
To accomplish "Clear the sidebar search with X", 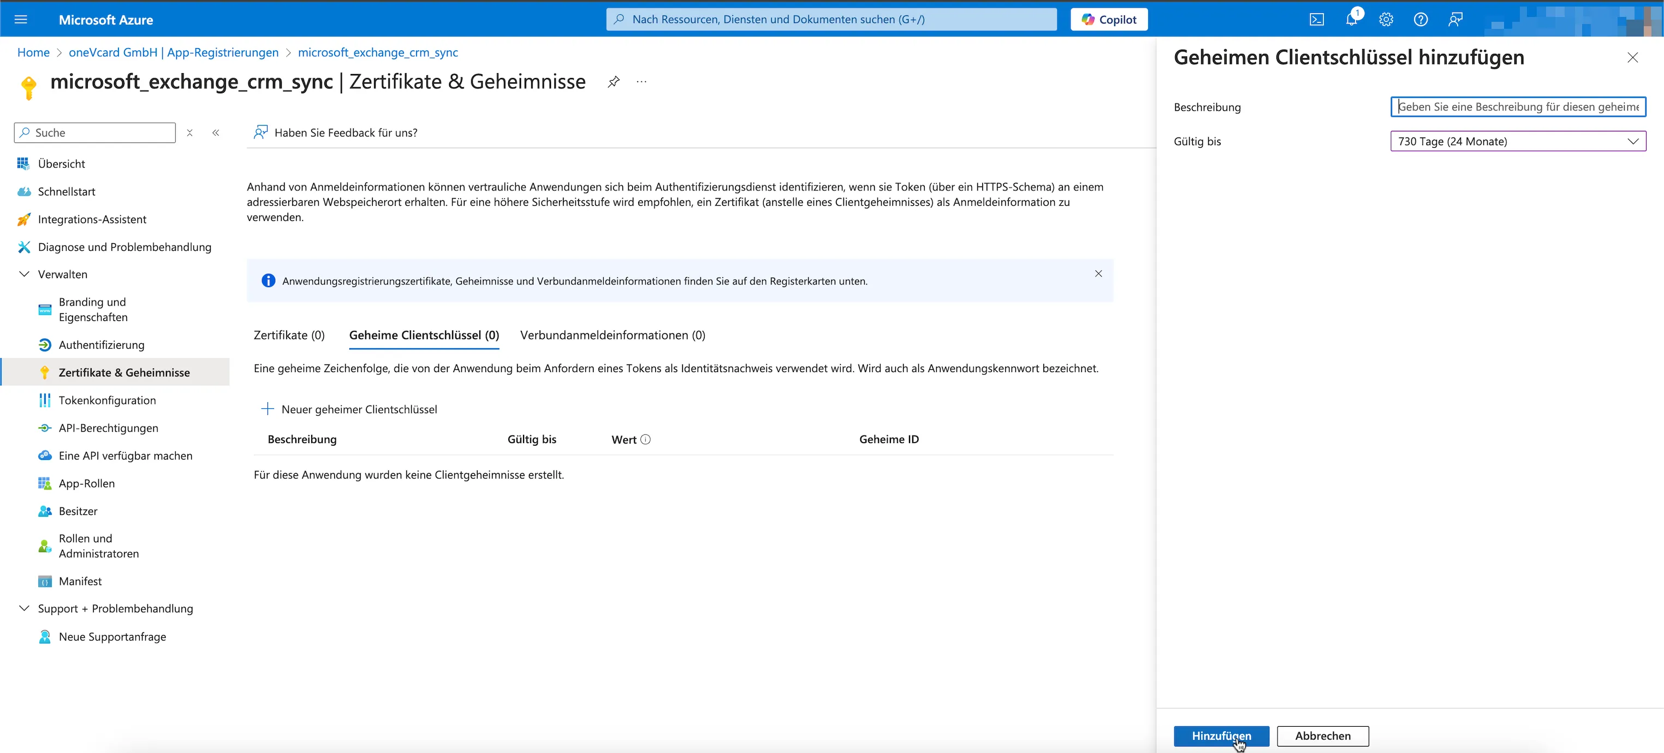I will click(x=189, y=133).
